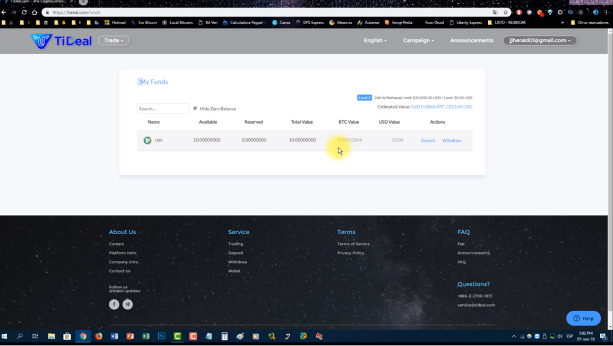Open the Windows Start menu

pos(4,336)
